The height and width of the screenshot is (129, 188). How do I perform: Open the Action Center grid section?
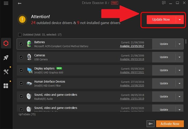tap(6, 86)
